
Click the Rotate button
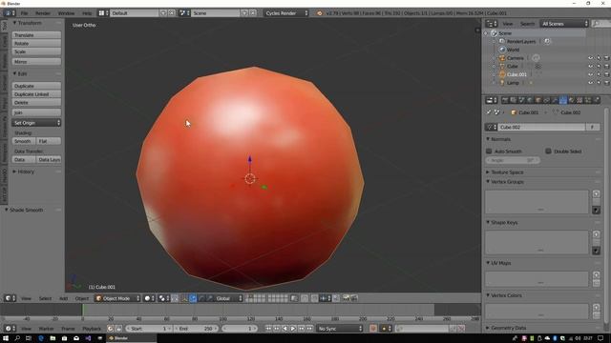[x=36, y=43]
